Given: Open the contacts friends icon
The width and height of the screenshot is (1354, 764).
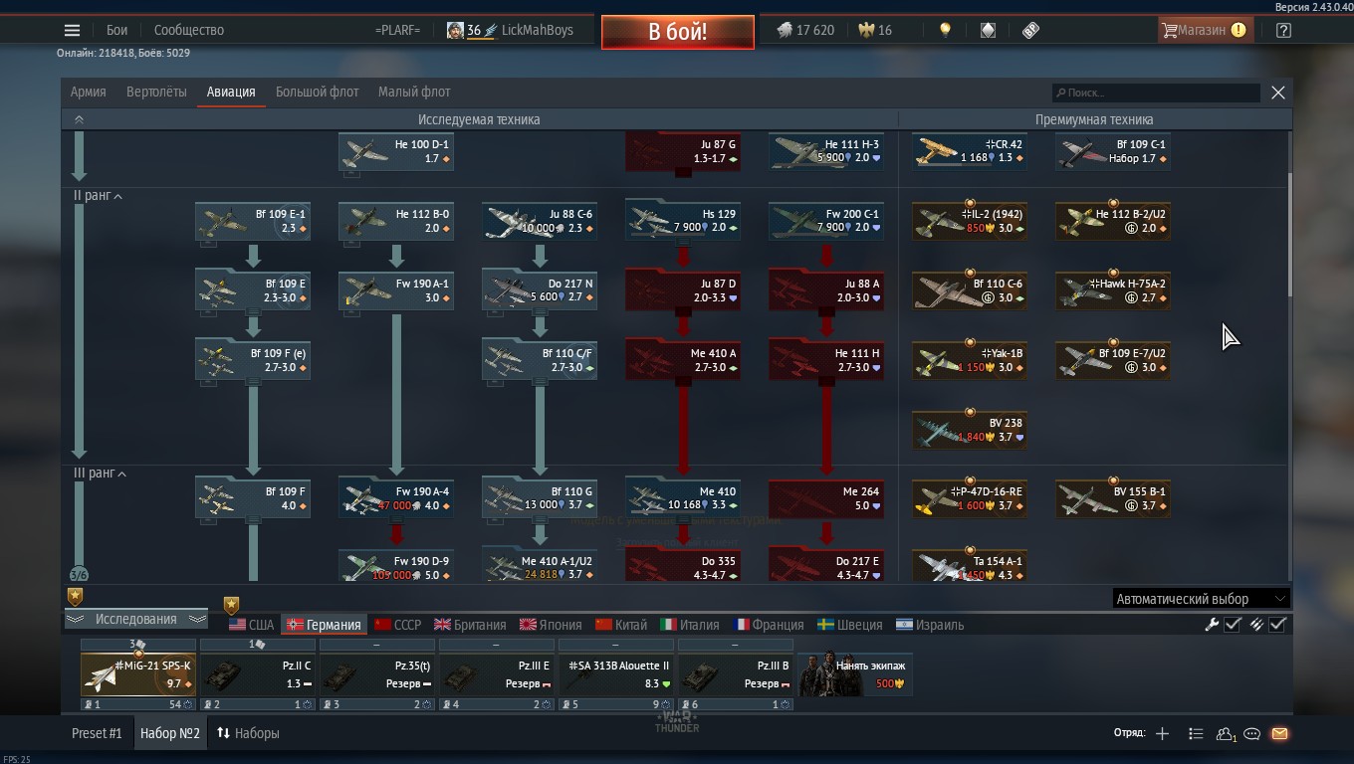Looking at the screenshot, I should click(1226, 734).
